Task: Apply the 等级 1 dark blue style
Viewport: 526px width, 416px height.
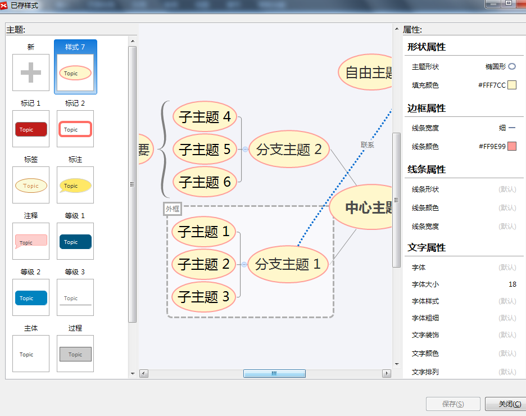Action: (75, 241)
